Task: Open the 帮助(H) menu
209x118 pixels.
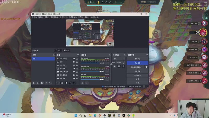Action: (x=87, y=17)
